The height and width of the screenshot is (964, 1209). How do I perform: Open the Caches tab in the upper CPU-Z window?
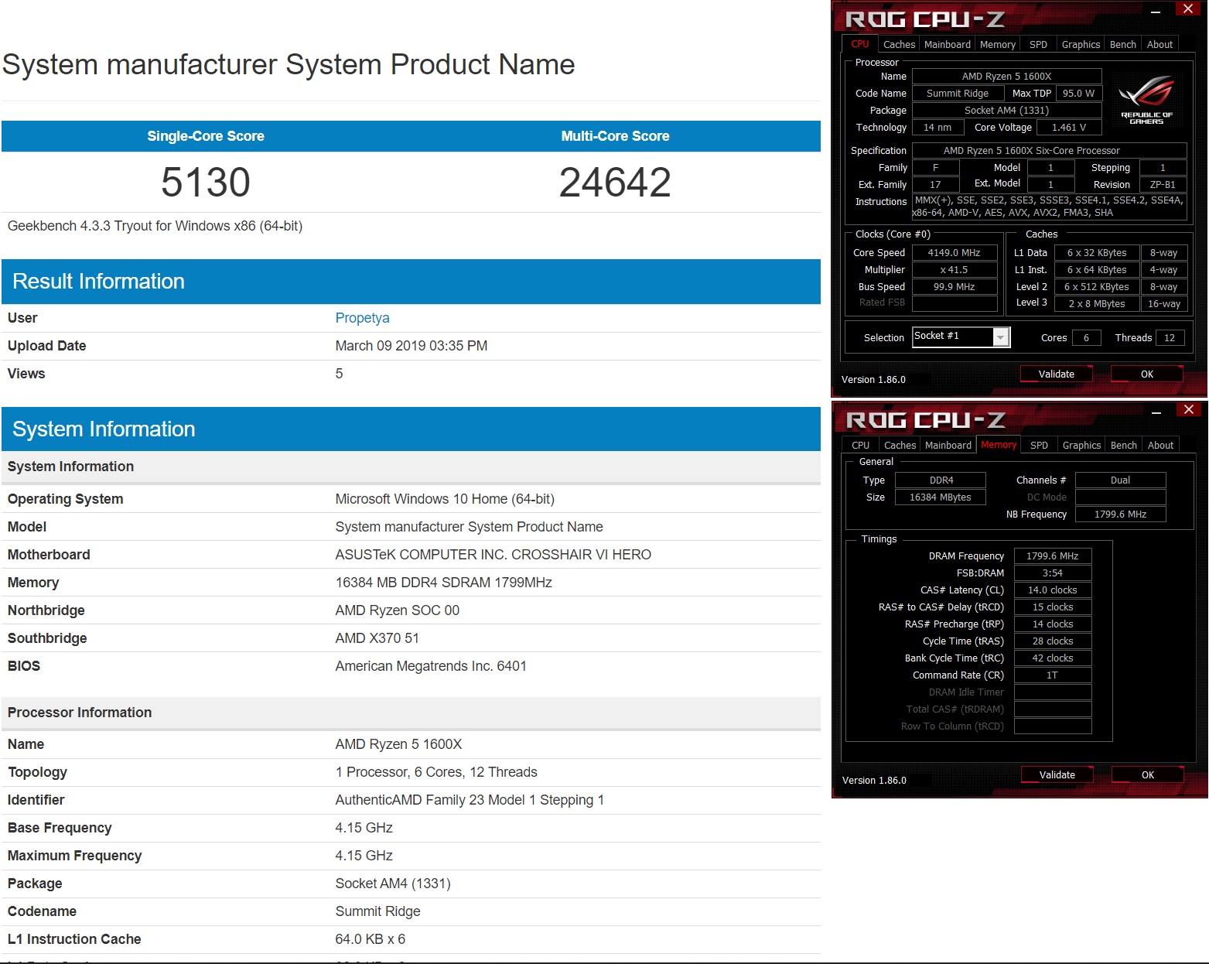[x=899, y=44]
